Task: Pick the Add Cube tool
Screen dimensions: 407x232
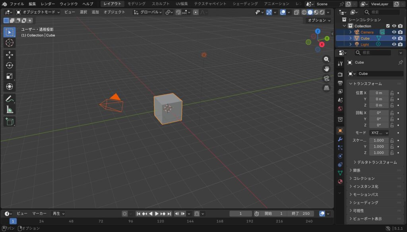Action: tap(10, 122)
